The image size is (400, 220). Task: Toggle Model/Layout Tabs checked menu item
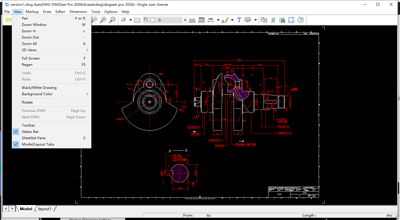pos(52,144)
